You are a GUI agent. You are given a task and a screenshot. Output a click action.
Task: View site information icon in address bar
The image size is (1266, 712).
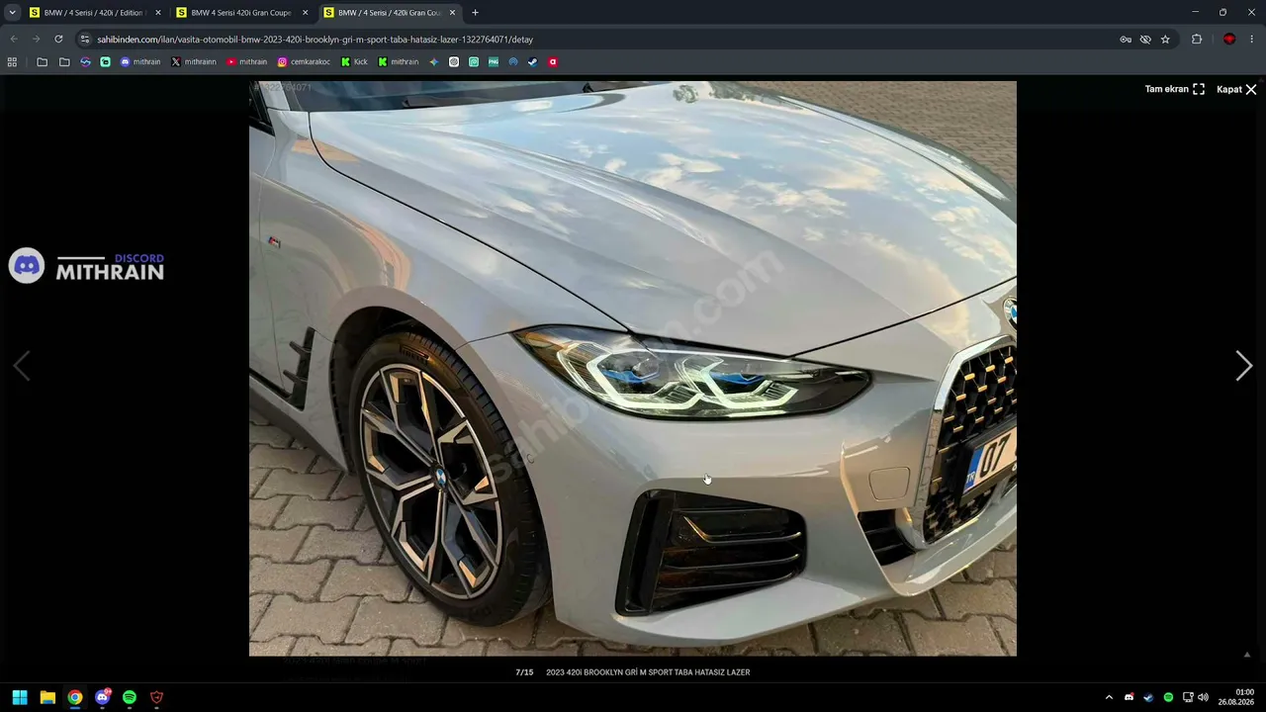pyautogui.click(x=85, y=40)
